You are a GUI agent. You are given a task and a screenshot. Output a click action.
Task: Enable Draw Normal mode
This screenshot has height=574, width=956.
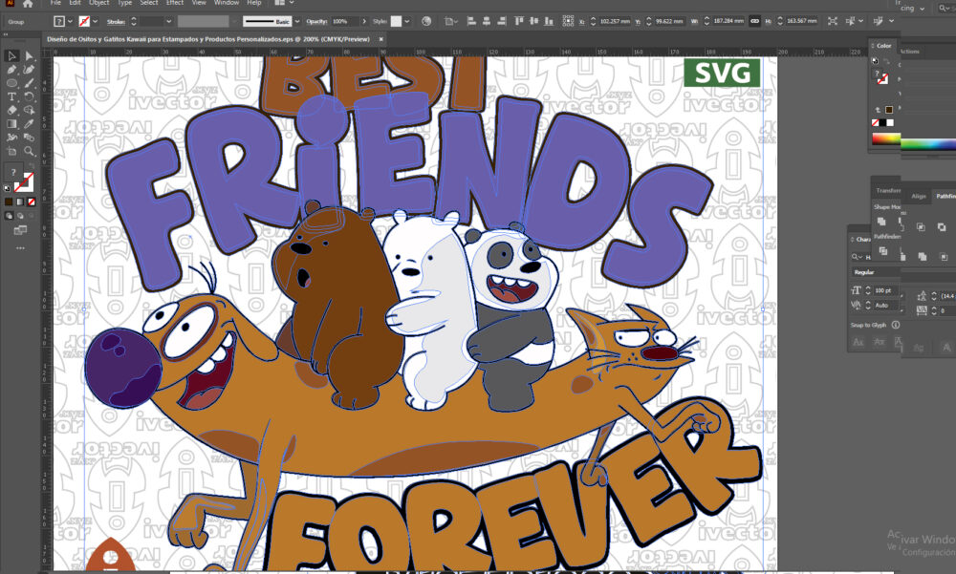tap(9, 215)
